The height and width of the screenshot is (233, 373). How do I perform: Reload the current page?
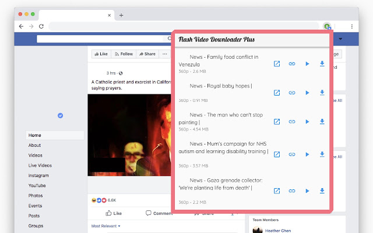coord(41,26)
